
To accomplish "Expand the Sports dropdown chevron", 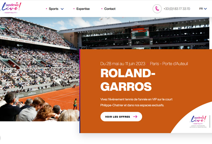I will 62,9.
